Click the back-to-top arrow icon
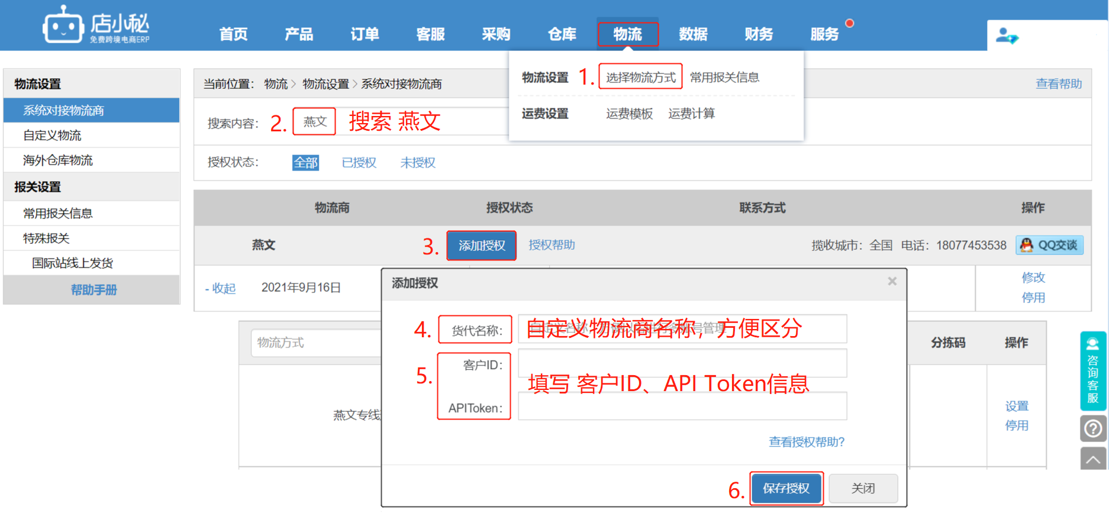 tap(1093, 459)
